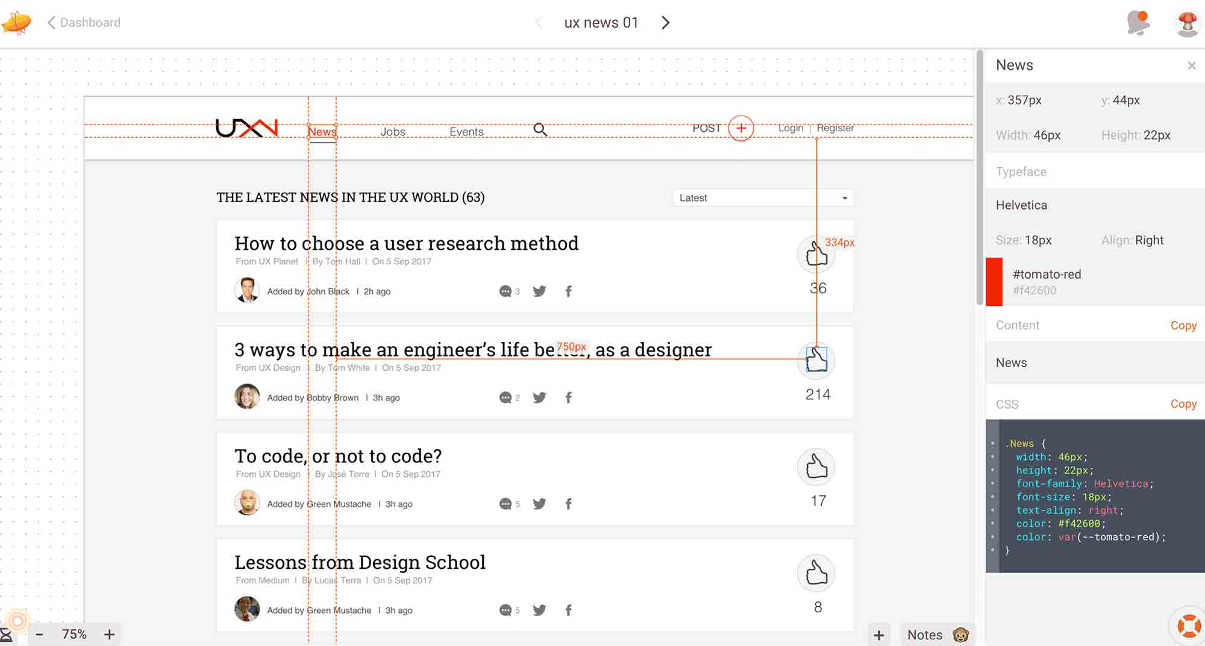Zoom out with the minus button

pos(39,635)
